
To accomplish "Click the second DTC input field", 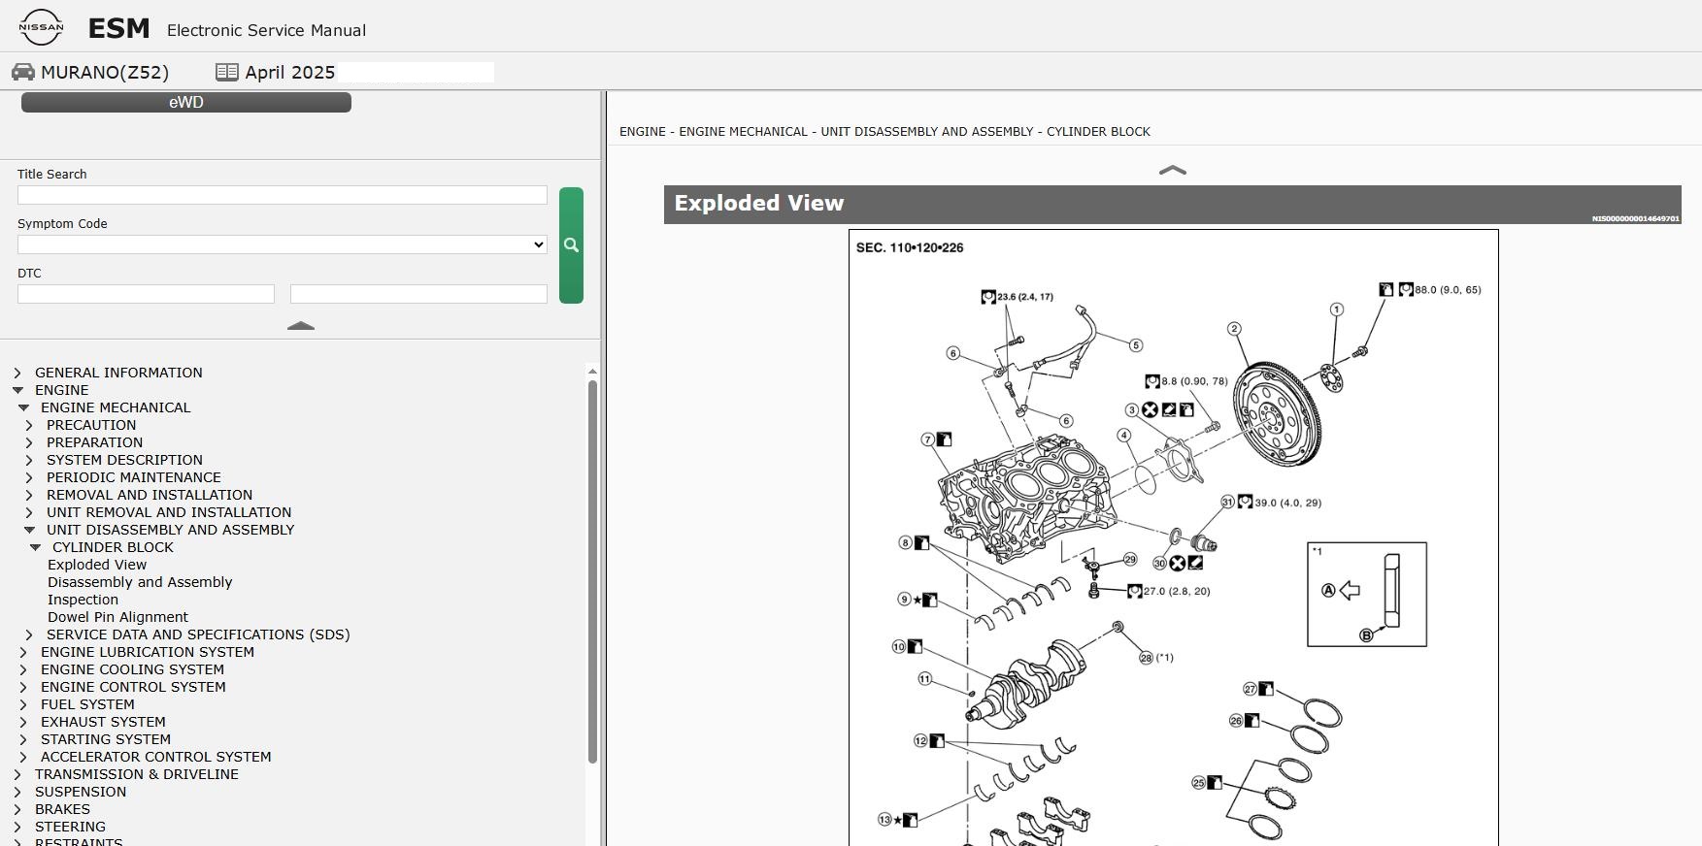I will tap(418, 294).
